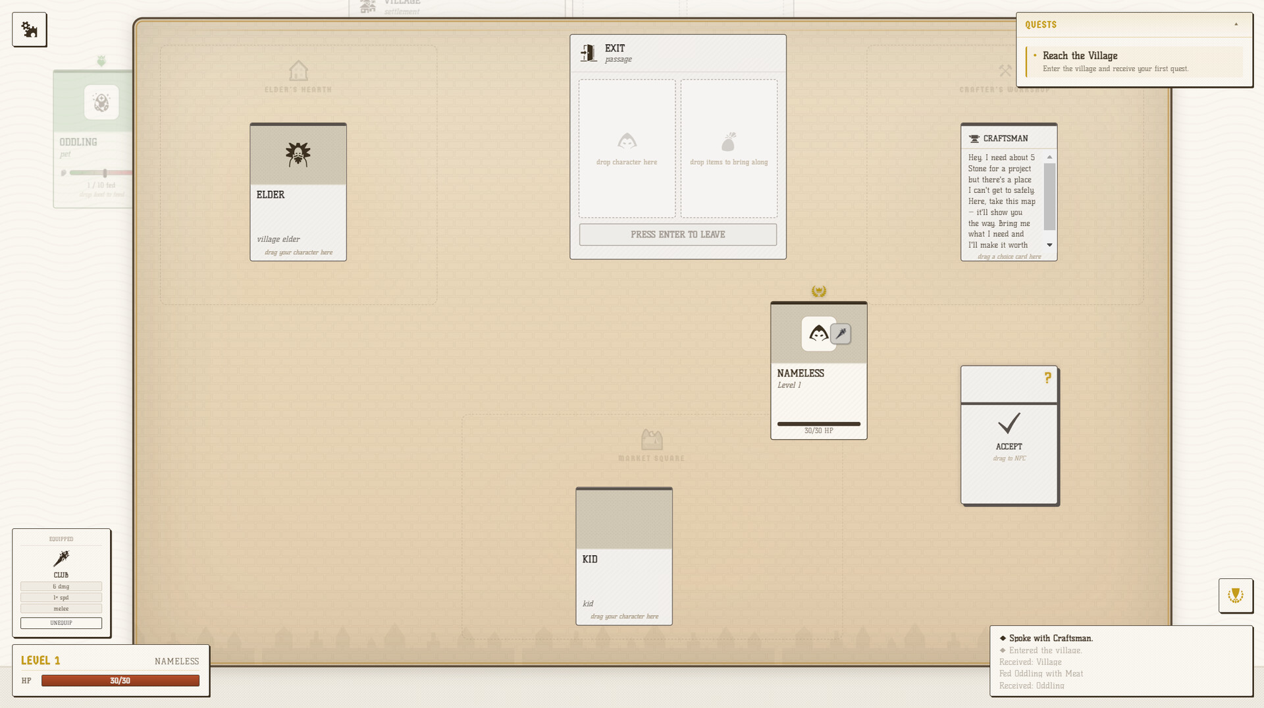Click the club weapon badge on Nameless card

(x=841, y=334)
